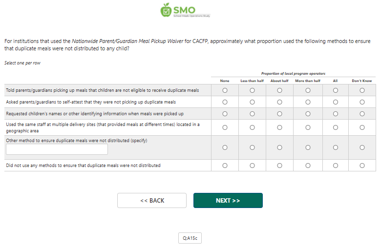Screen dimensions: 381x250
Task: Select 'None' for told parents/guardians row
Action: coord(225,90)
